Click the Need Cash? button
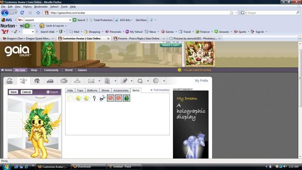This screenshot has width=302, height=170. (x=171, y=45)
